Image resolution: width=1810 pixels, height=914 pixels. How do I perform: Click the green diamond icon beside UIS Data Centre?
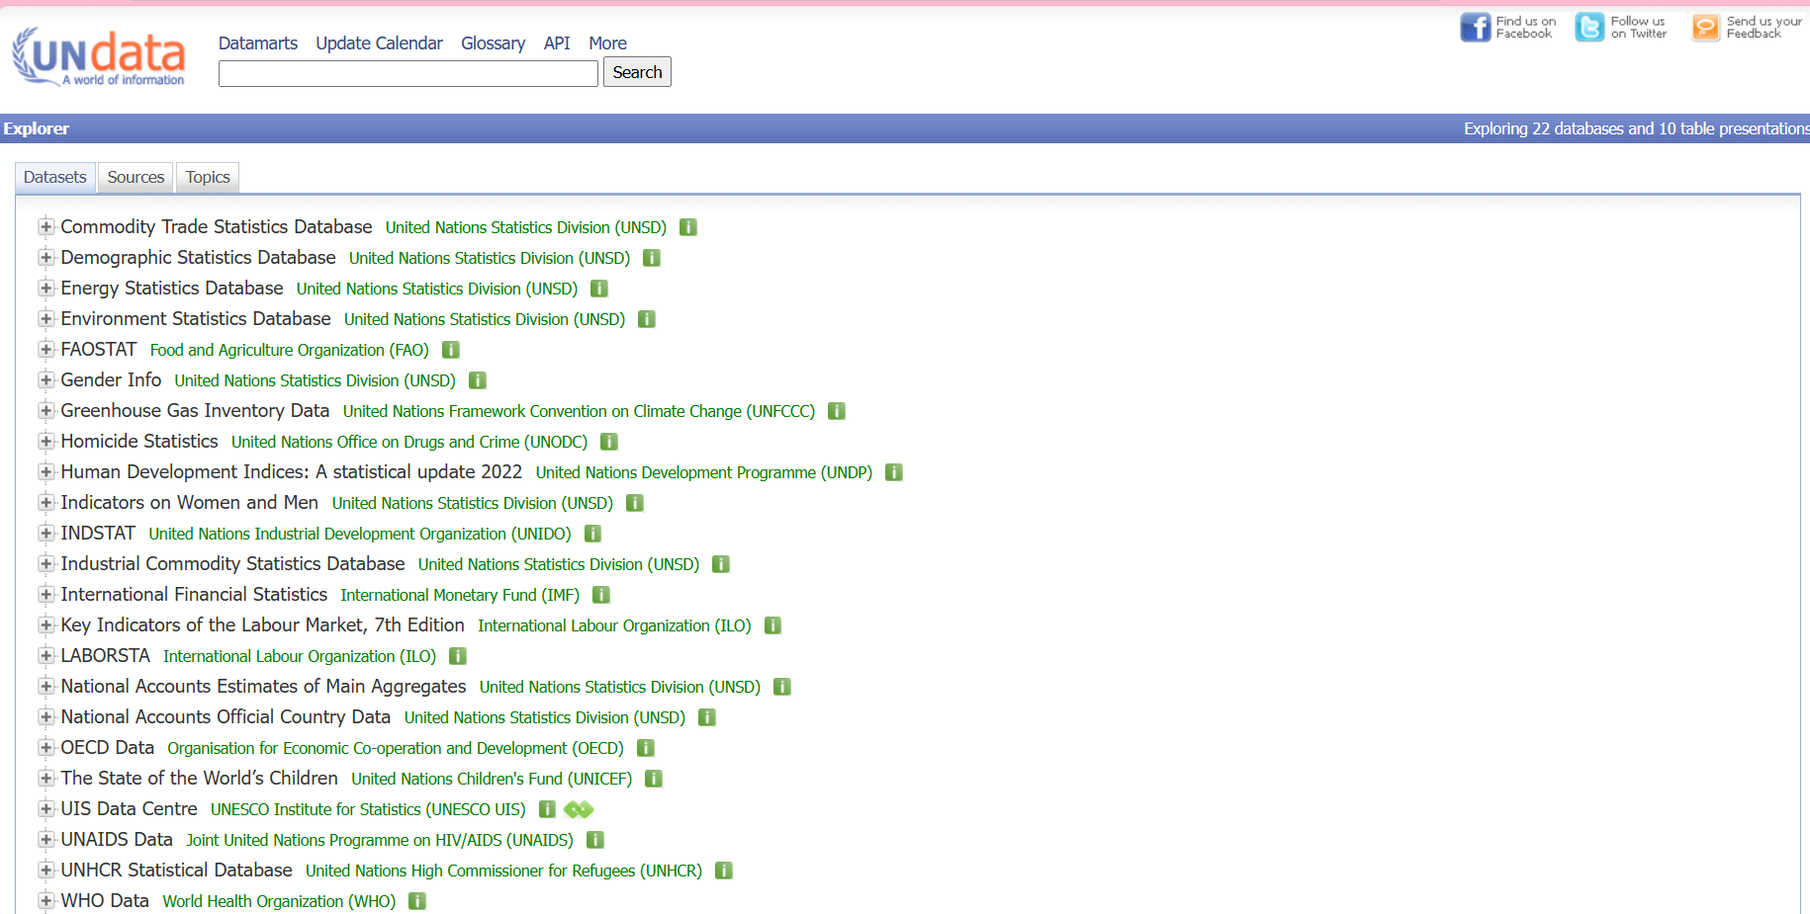click(x=579, y=809)
